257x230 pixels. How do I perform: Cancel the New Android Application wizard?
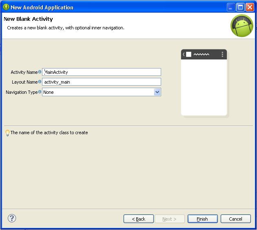click(236, 219)
